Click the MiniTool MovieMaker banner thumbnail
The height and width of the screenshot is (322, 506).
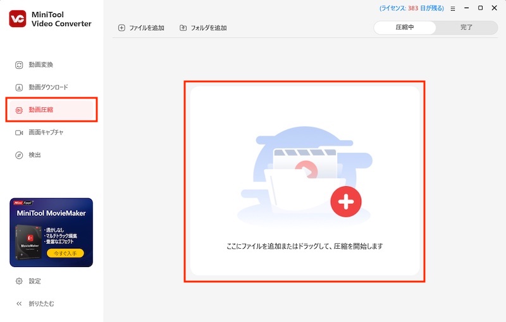(x=51, y=232)
